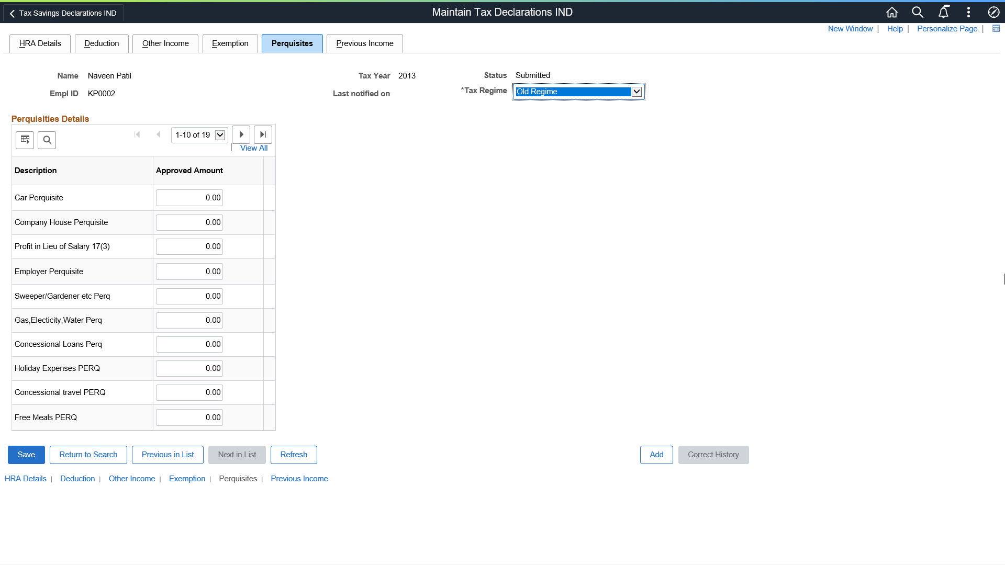Click the Find magnifier in Perquisites grid
Image resolution: width=1005 pixels, height=565 pixels.
(x=47, y=140)
